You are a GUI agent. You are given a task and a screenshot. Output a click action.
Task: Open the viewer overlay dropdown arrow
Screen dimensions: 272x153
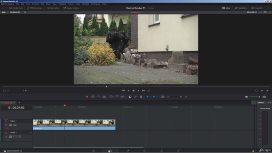coord(8,91)
